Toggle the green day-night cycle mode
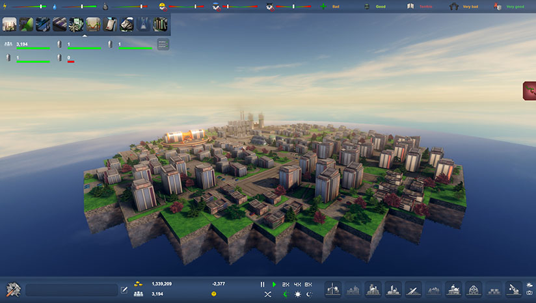 (x=286, y=294)
